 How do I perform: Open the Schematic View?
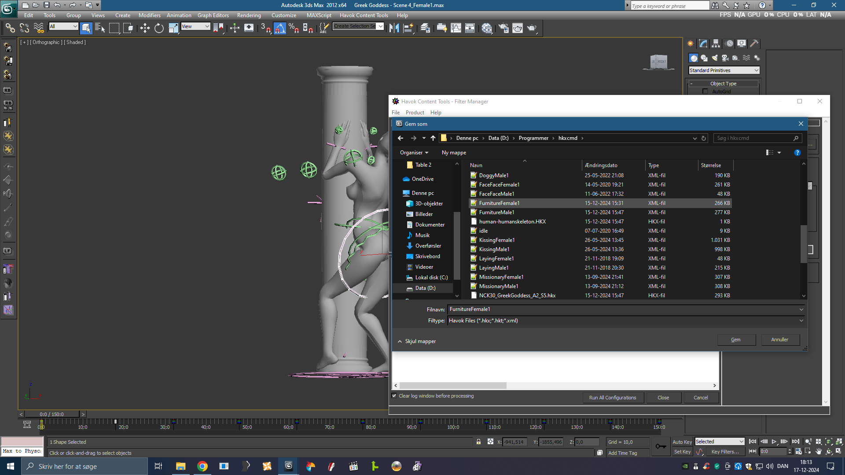470,28
